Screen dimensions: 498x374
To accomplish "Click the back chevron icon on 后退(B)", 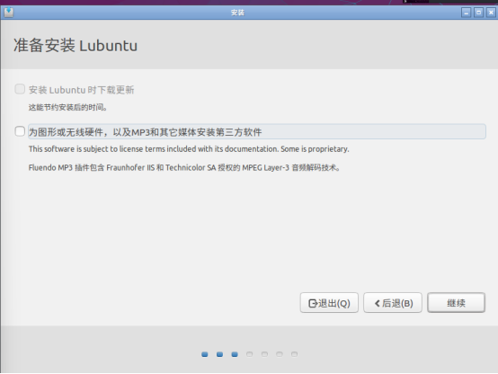I will coord(377,304).
